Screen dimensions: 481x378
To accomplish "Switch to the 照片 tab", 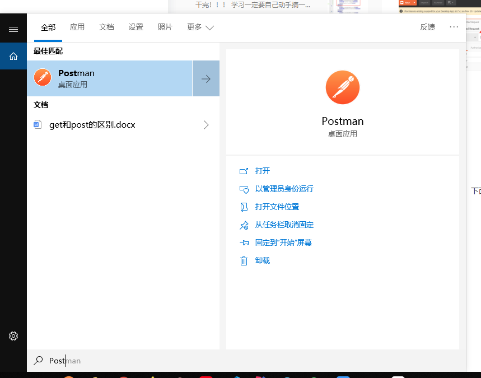I will (x=165, y=27).
